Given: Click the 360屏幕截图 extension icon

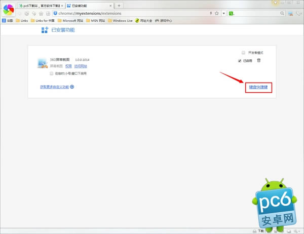Looking at the screenshot, I should tap(42, 63).
